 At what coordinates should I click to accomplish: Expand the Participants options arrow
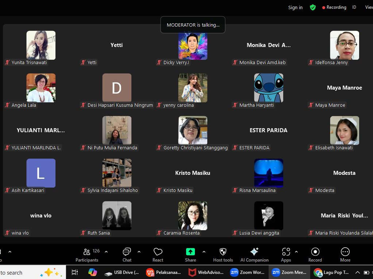pos(106,252)
